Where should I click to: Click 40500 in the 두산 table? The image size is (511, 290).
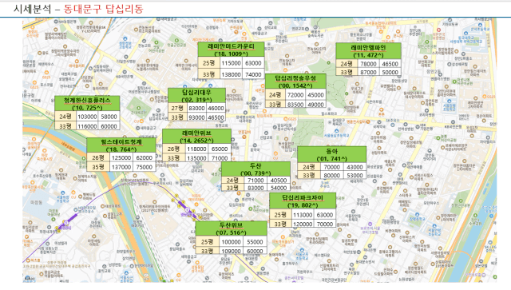click(279, 180)
